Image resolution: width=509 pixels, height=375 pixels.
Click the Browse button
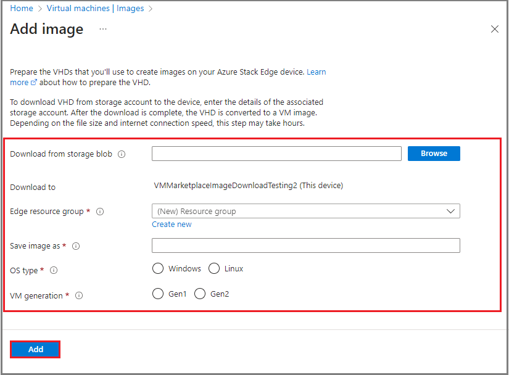pyautogui.click(x=434, y=153)
